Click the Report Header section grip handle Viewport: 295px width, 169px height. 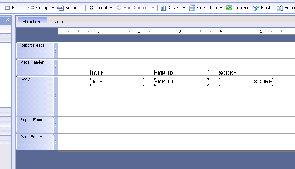tap(56, 50)
